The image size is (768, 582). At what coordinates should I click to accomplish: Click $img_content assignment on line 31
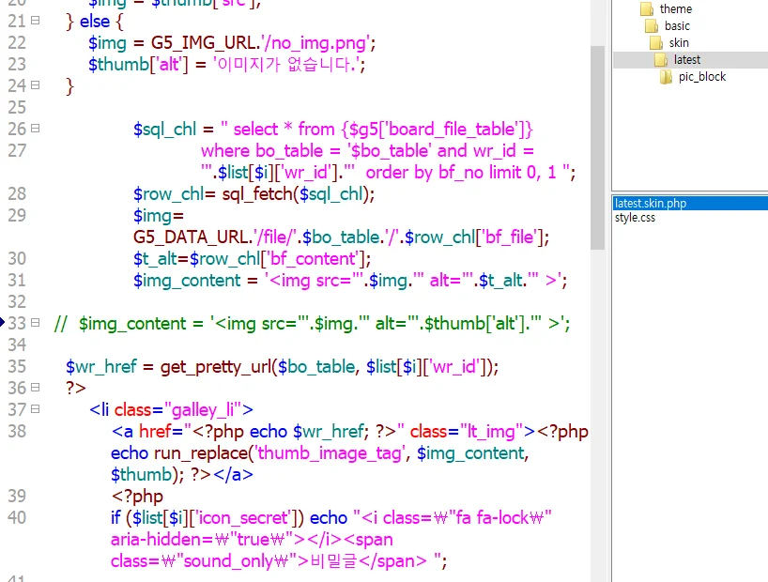coord(187,281)
